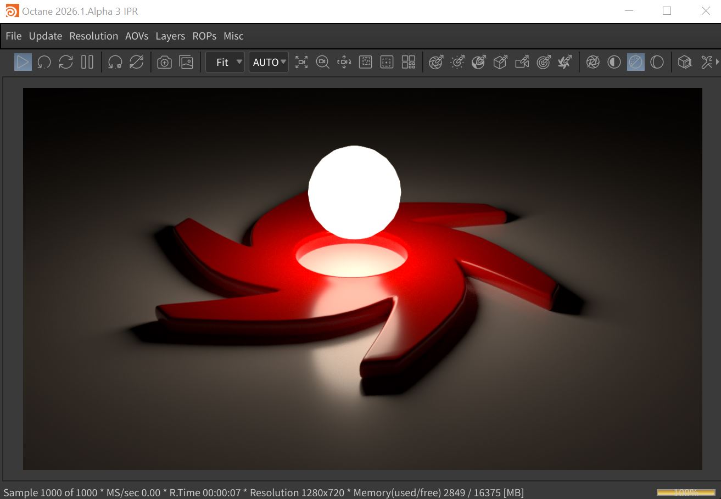Click the four-squares grid layout icon
This screenshot has width=721, height=499.
point(408,62)
